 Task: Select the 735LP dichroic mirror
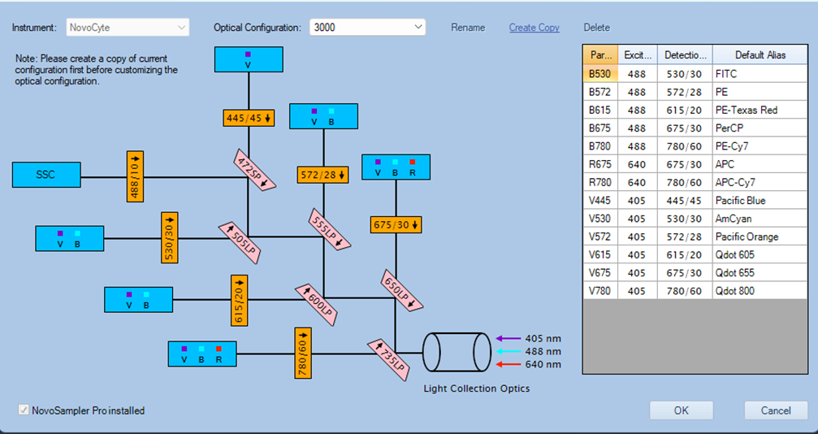[389, 359]
